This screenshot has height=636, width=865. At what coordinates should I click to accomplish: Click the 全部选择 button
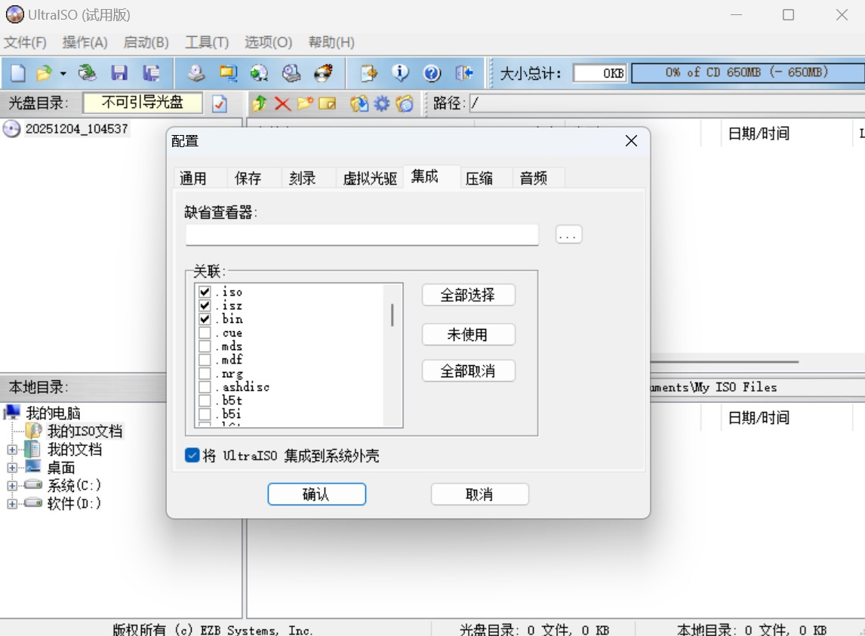point(468,295)
